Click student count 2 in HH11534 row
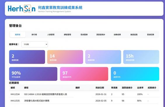 112,94
